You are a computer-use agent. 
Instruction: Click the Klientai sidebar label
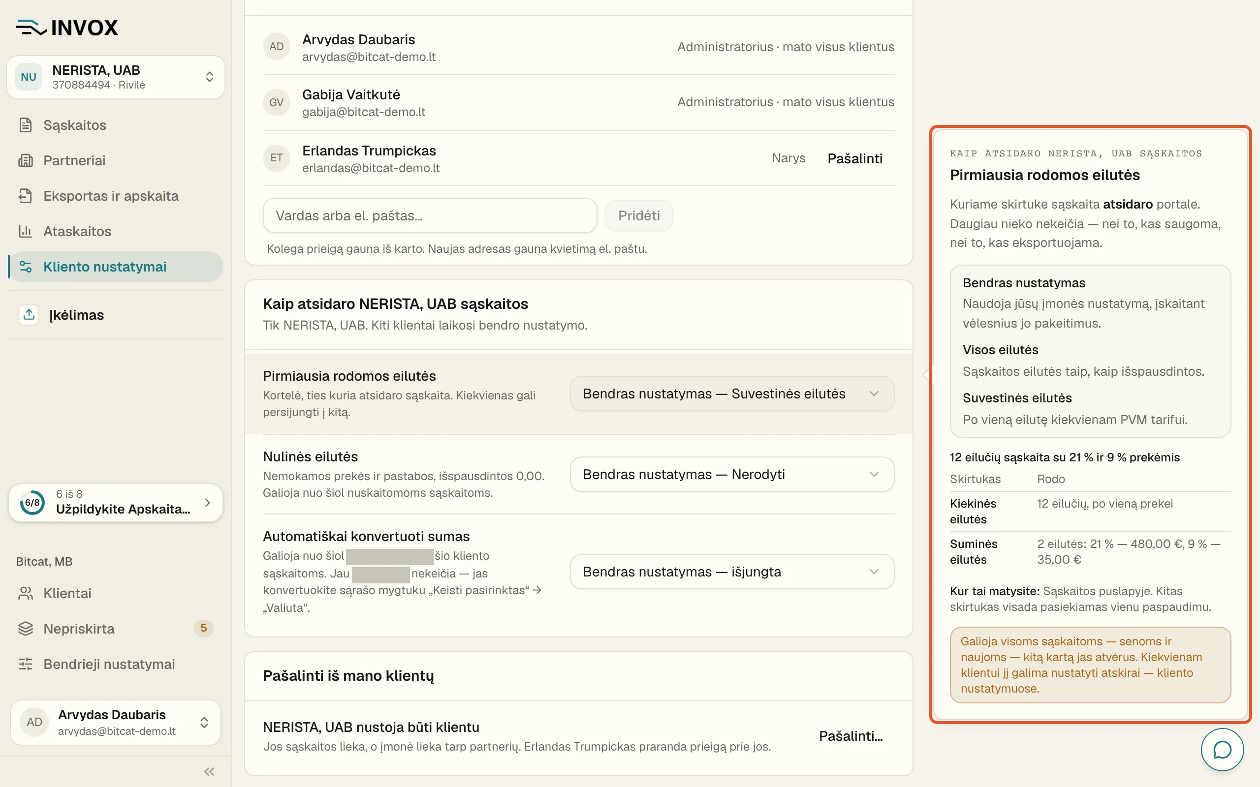[x=67, y=593]
